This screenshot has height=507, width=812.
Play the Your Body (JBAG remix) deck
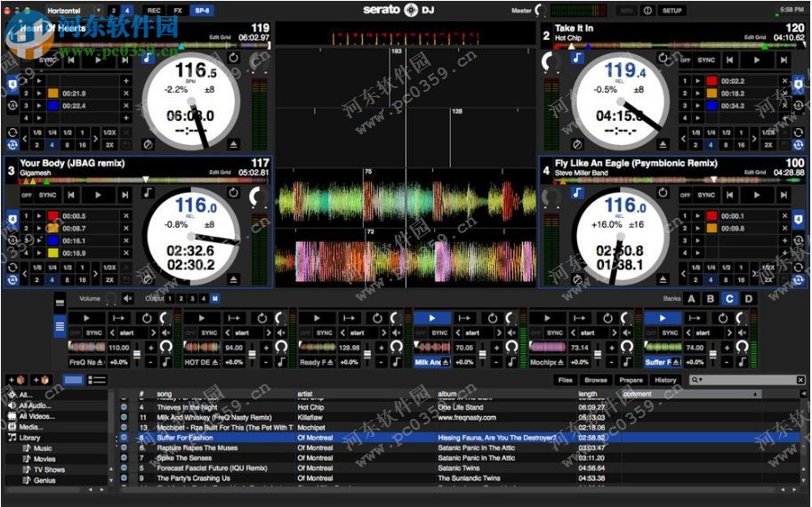[98, 195]
